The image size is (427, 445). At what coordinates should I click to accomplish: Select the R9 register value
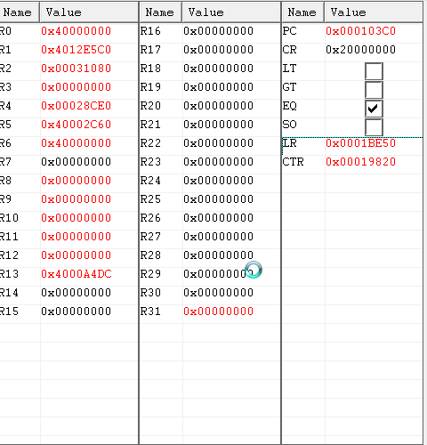tap(77, 199)
